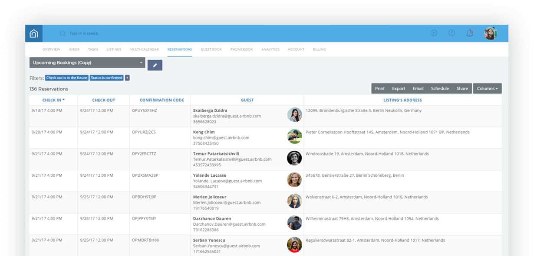Switch to the Multi-Calendar tab

tap(144, 49)
